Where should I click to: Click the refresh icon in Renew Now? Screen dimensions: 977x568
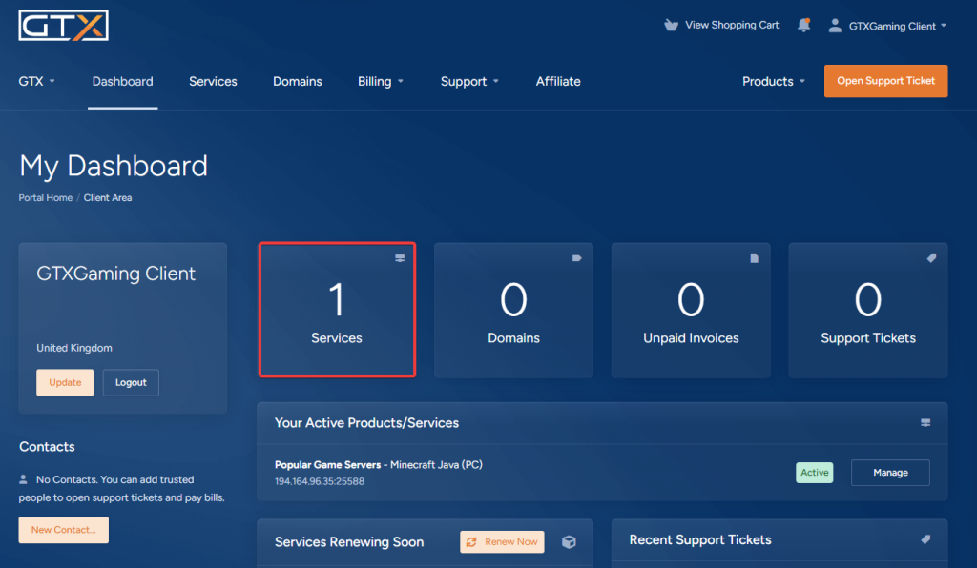[471, 542]
